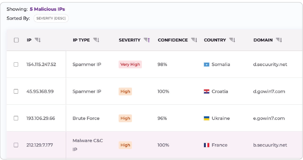Click the Country column sort icon
Viewport: 303px width, 160px height.
point(232,40)
